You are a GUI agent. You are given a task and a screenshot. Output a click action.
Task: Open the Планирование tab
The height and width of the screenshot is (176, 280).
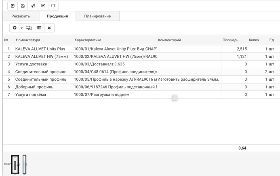point(97,16)
